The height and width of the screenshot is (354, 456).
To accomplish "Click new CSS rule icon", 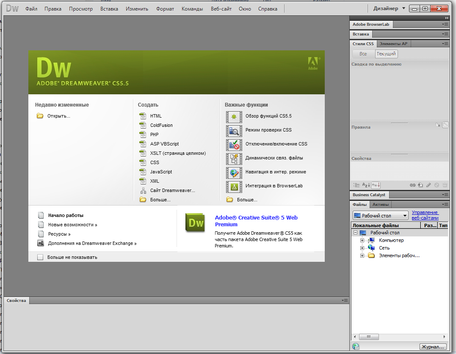I will click(x=420, y=185).
